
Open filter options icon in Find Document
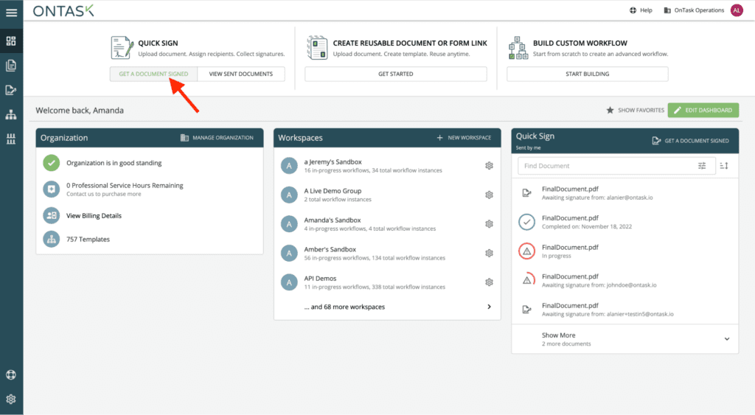[702, 166]
